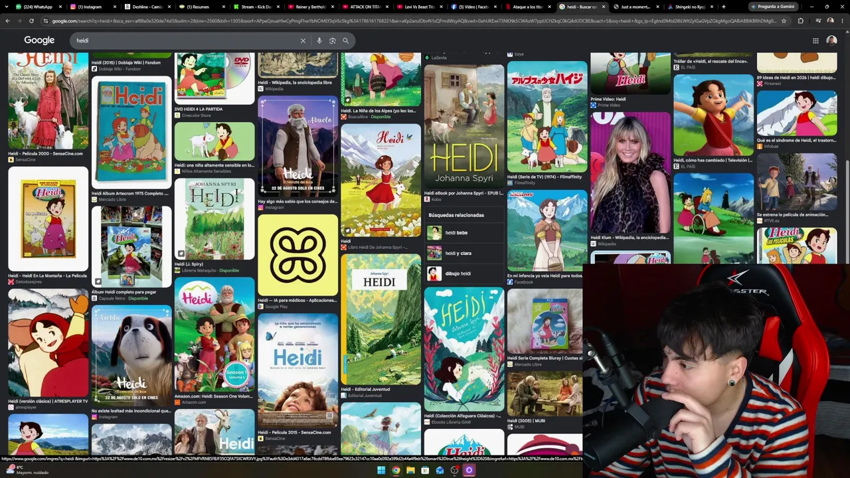Click the 'Heidi (Serie de TV) (1974)' Filmaffinity caption

pos(545,177)
